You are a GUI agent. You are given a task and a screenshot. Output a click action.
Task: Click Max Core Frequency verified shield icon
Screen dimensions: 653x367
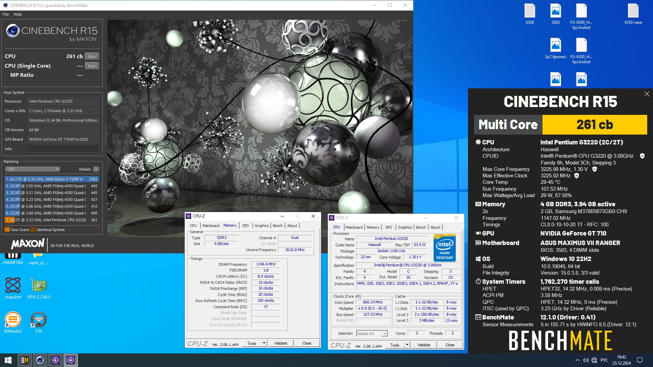click(595, 169)
